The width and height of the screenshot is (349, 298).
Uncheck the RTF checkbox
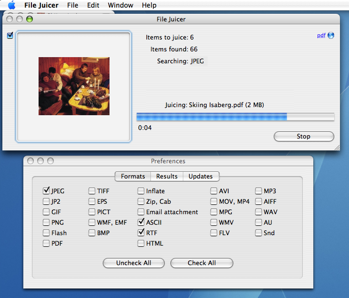141,232
